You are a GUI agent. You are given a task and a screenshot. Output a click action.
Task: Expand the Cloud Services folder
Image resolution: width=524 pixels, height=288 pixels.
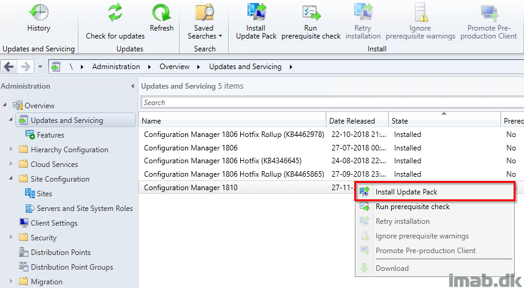click(10, 164)
